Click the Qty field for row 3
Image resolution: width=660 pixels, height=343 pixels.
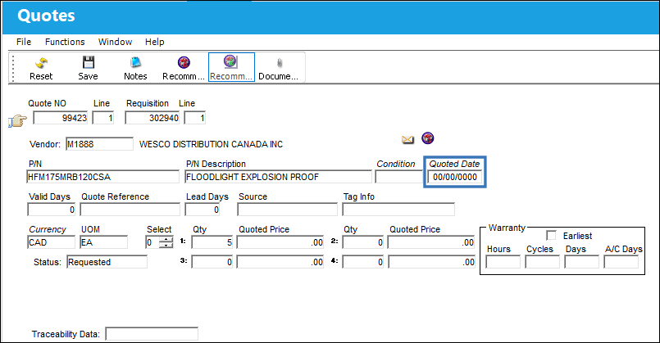click(x=212, y=262)
